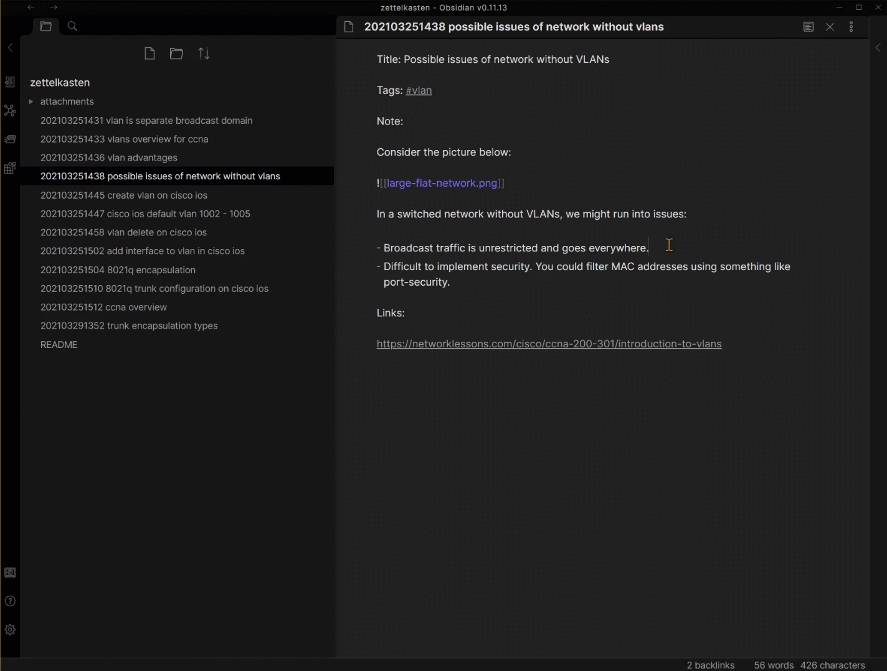Select note possible issues of network without vlans

click(177, 176)
